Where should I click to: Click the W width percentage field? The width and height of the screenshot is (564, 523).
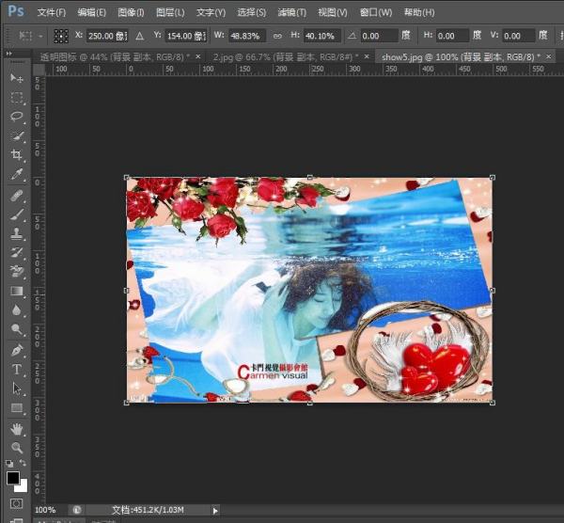pyautogui.click(x=247, y=36)
